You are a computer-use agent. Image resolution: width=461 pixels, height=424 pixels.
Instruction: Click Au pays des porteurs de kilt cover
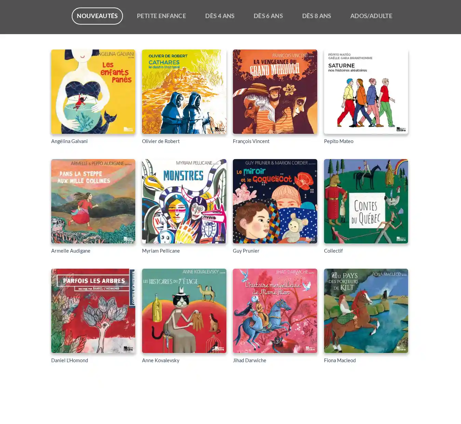coord(366,311)
